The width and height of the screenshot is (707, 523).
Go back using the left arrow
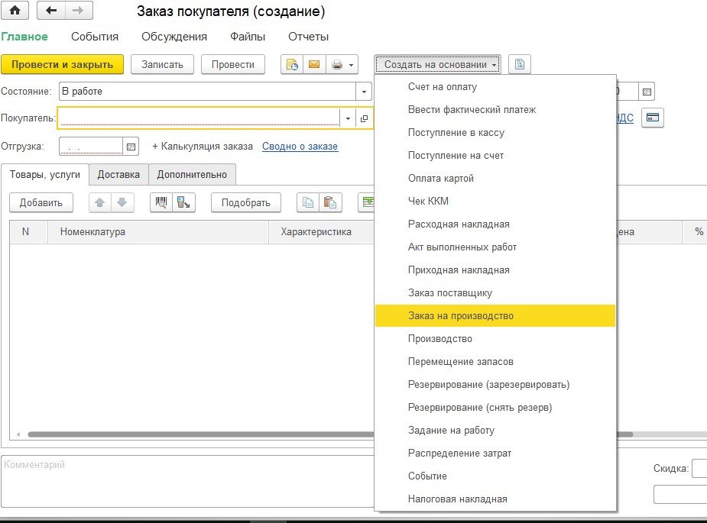pyautogui.click(x=51, y=11)
